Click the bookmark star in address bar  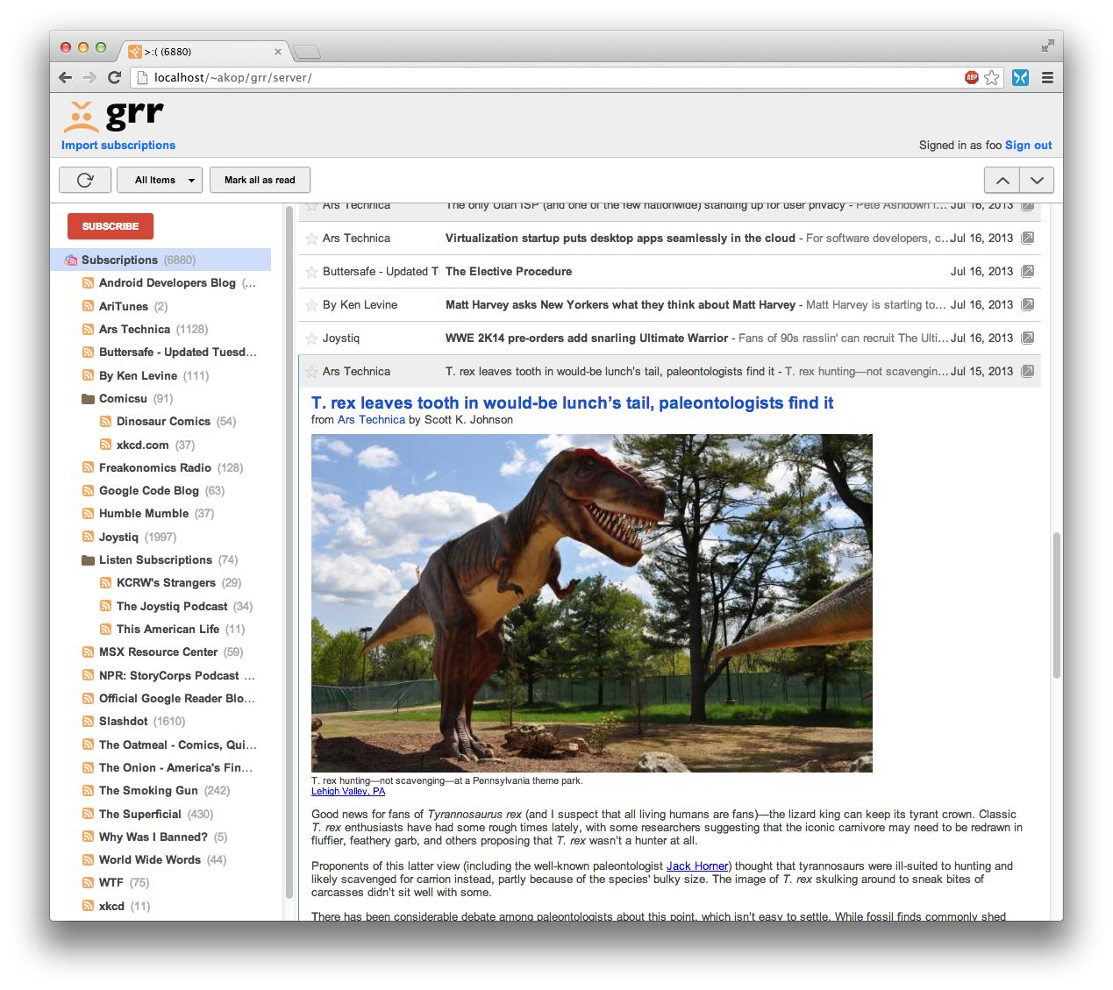click(x=991, y=77)
